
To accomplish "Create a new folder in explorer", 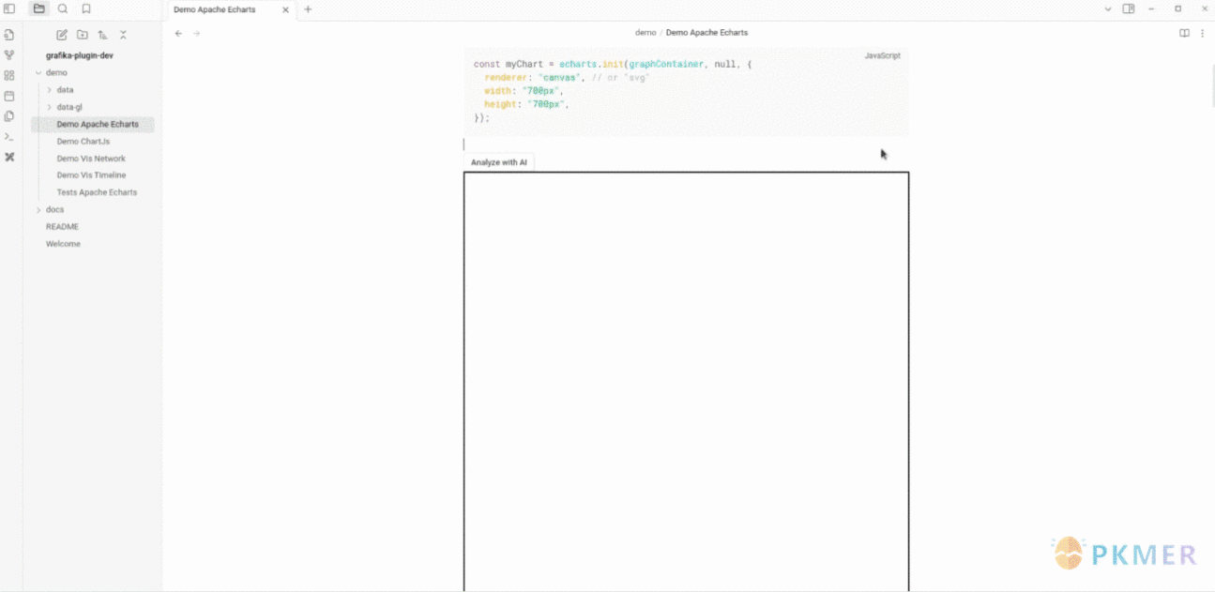I will pos(83,35).
